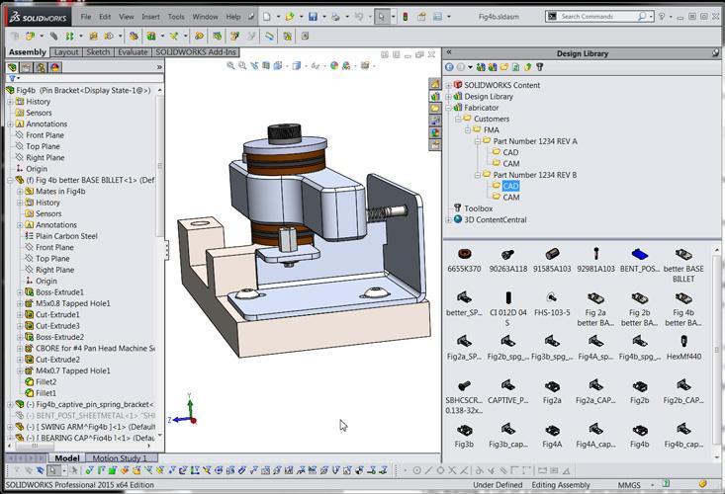Expand the History node under Fig4b
Screen dimensions: 725x494
[11, 102]
